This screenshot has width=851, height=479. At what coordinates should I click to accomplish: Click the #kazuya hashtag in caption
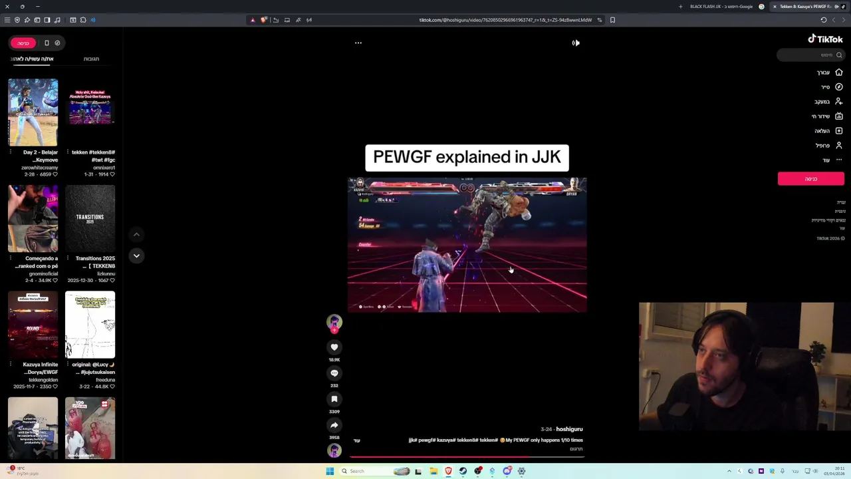point(445,440)
